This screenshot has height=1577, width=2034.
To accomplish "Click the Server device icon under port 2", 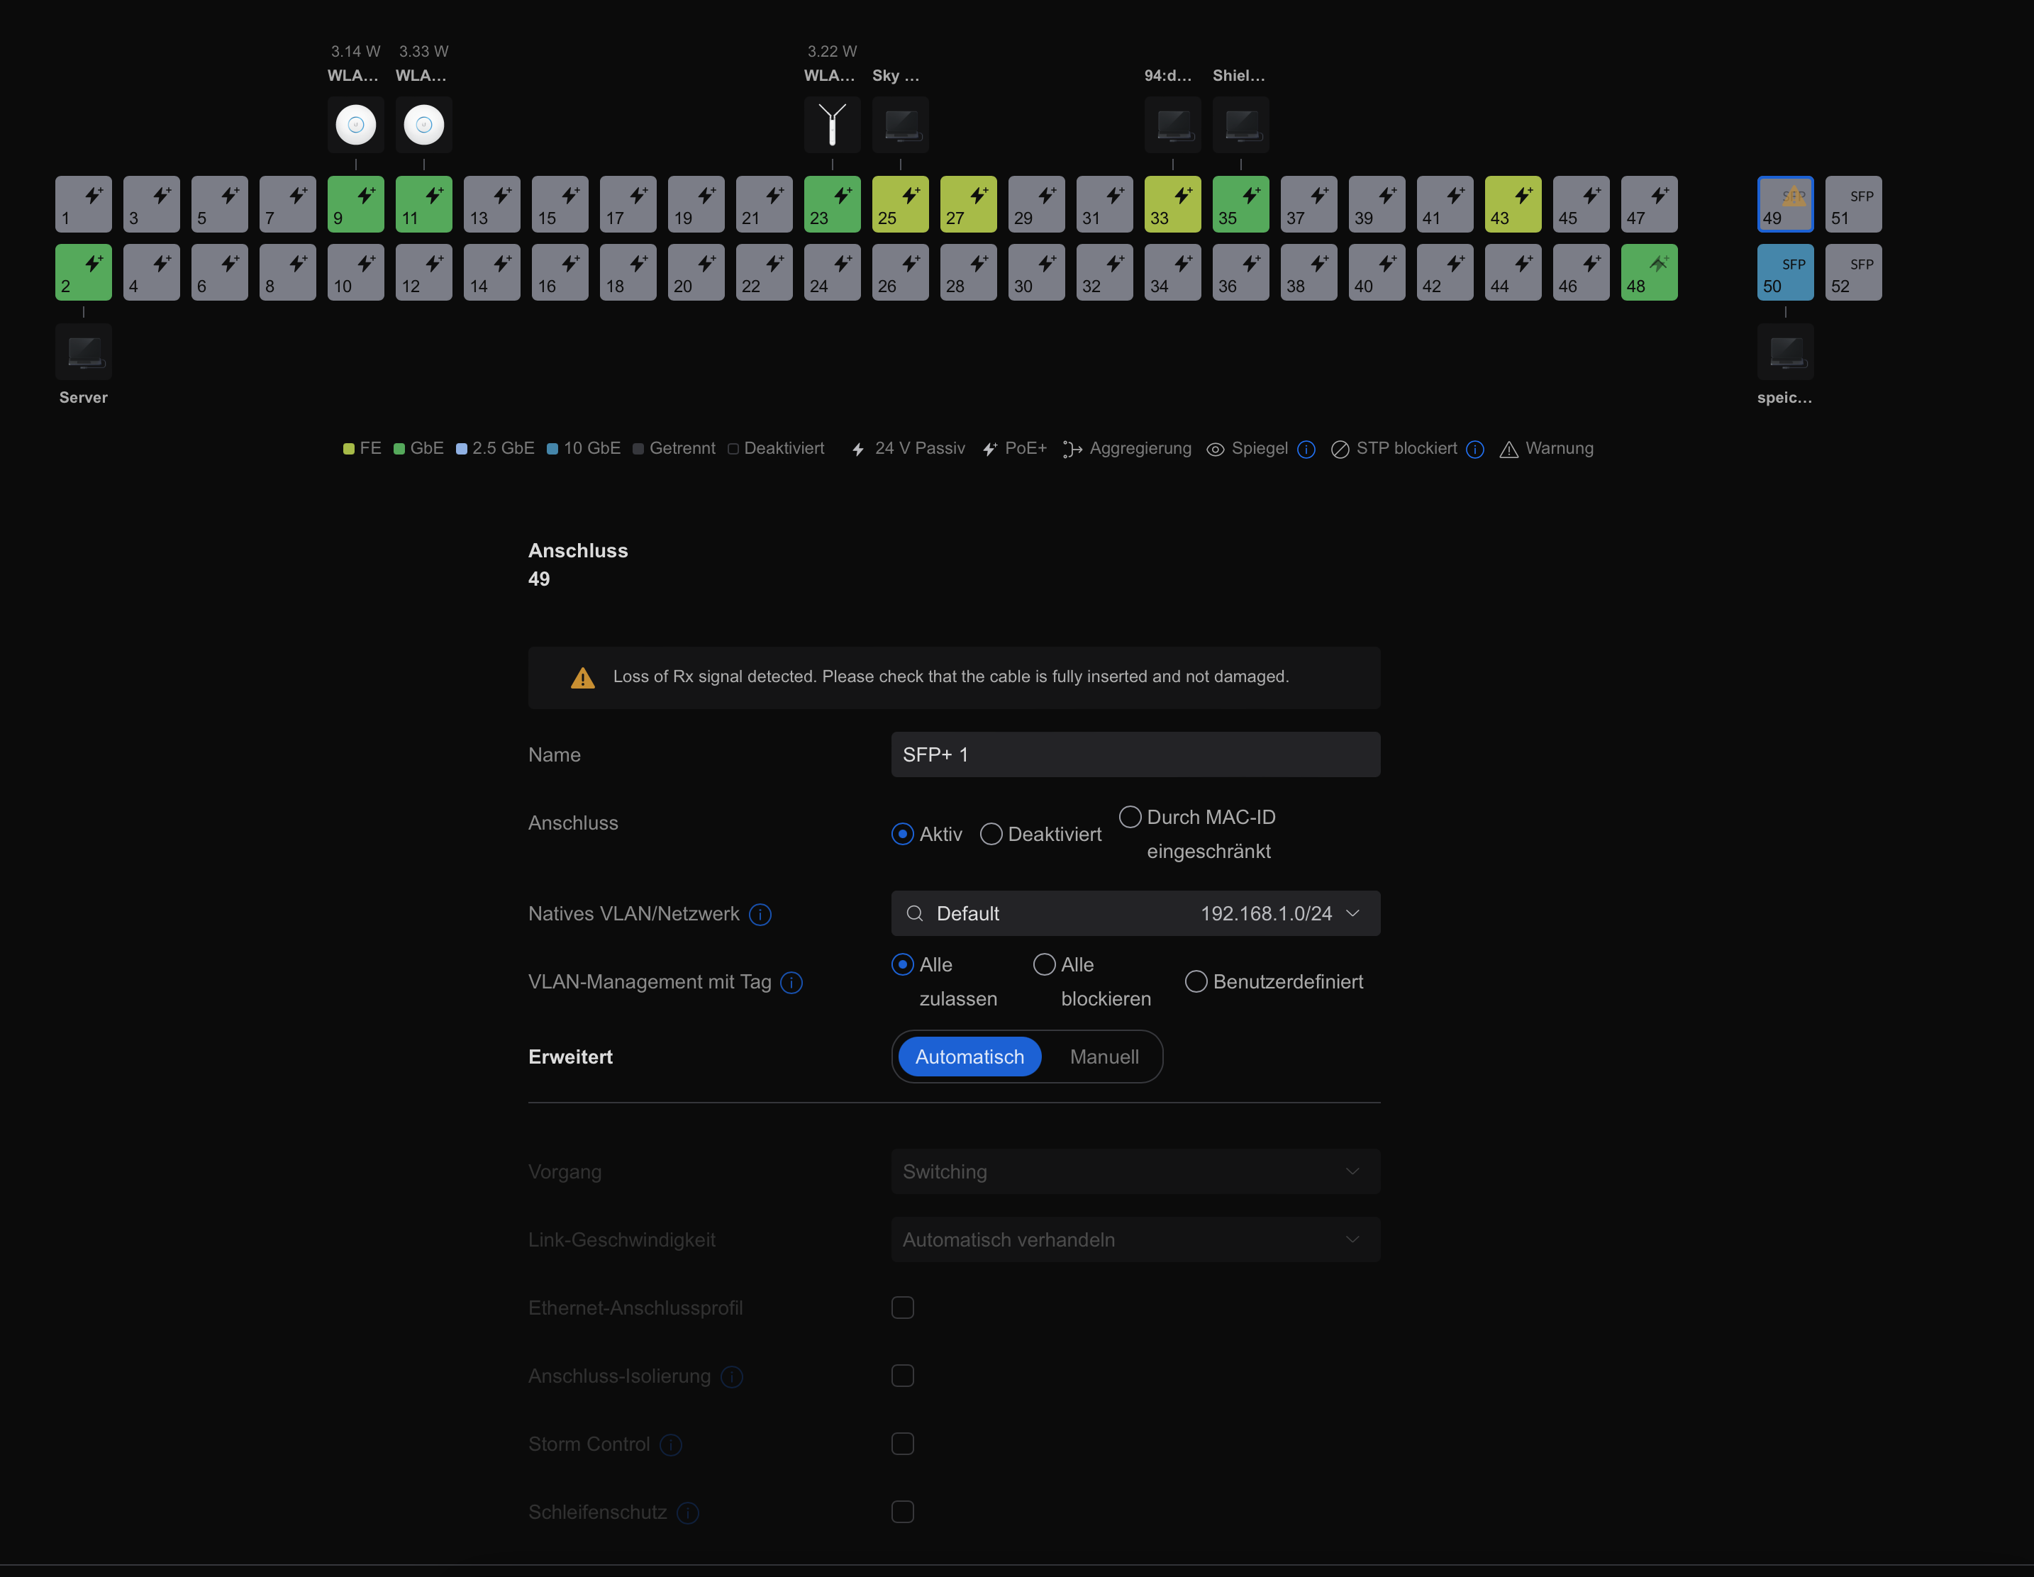I will 83,352.
